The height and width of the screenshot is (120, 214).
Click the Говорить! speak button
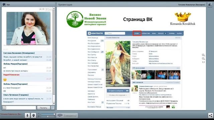coord(67,116)
